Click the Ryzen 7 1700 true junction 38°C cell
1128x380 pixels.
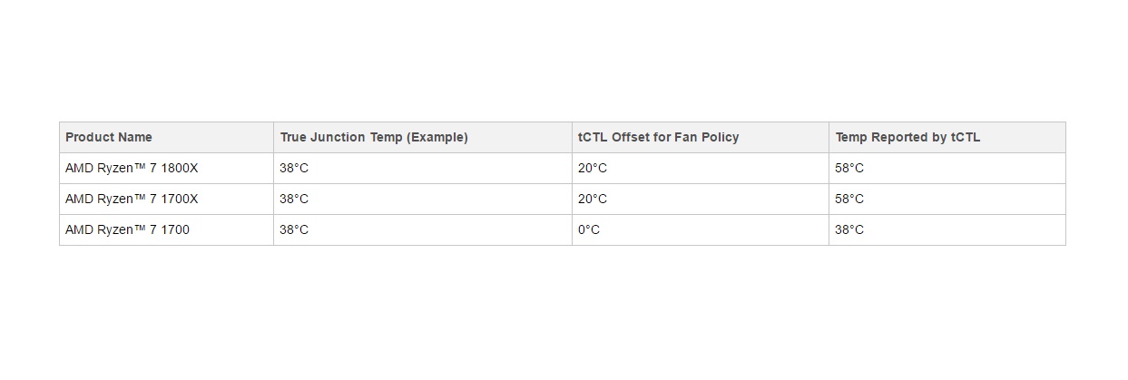click(x=423, y=230)
